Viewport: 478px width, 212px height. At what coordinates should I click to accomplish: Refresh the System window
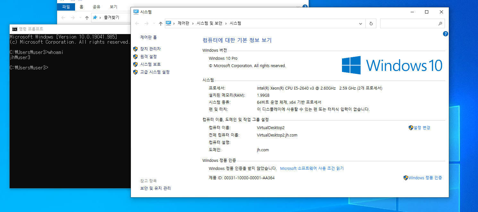coord(371,23)
